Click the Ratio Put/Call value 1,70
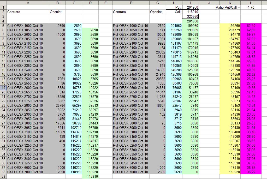Viewport: 267px width, 179px height. pyautogui.click(x=251, y=7)
